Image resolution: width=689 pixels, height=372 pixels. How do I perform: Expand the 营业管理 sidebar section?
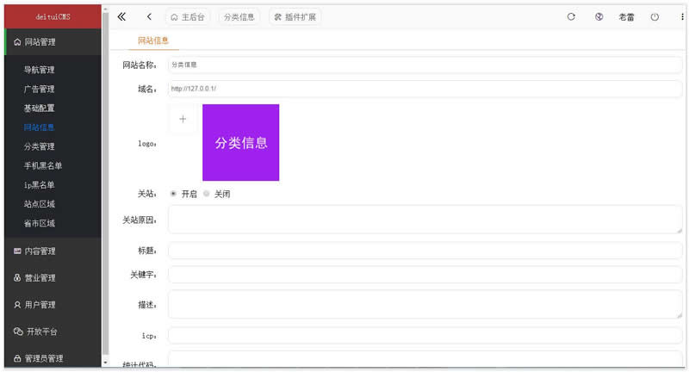pyautogui.click(x=50, y=278)
